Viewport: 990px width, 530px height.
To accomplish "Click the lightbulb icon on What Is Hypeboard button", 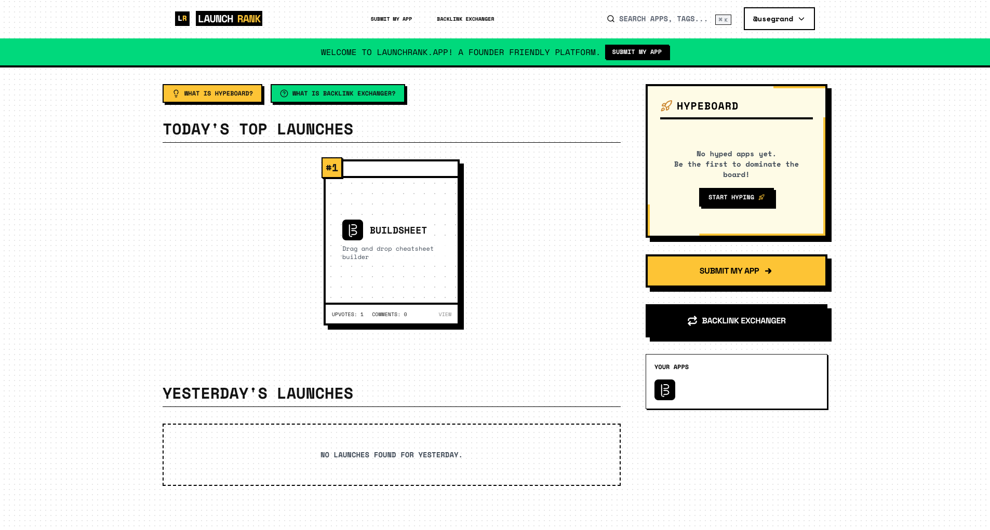I will (x=177, y=93).
